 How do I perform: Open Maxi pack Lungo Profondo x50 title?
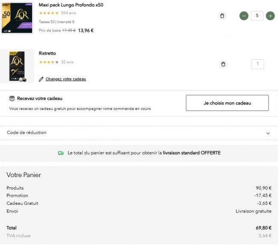71,5
